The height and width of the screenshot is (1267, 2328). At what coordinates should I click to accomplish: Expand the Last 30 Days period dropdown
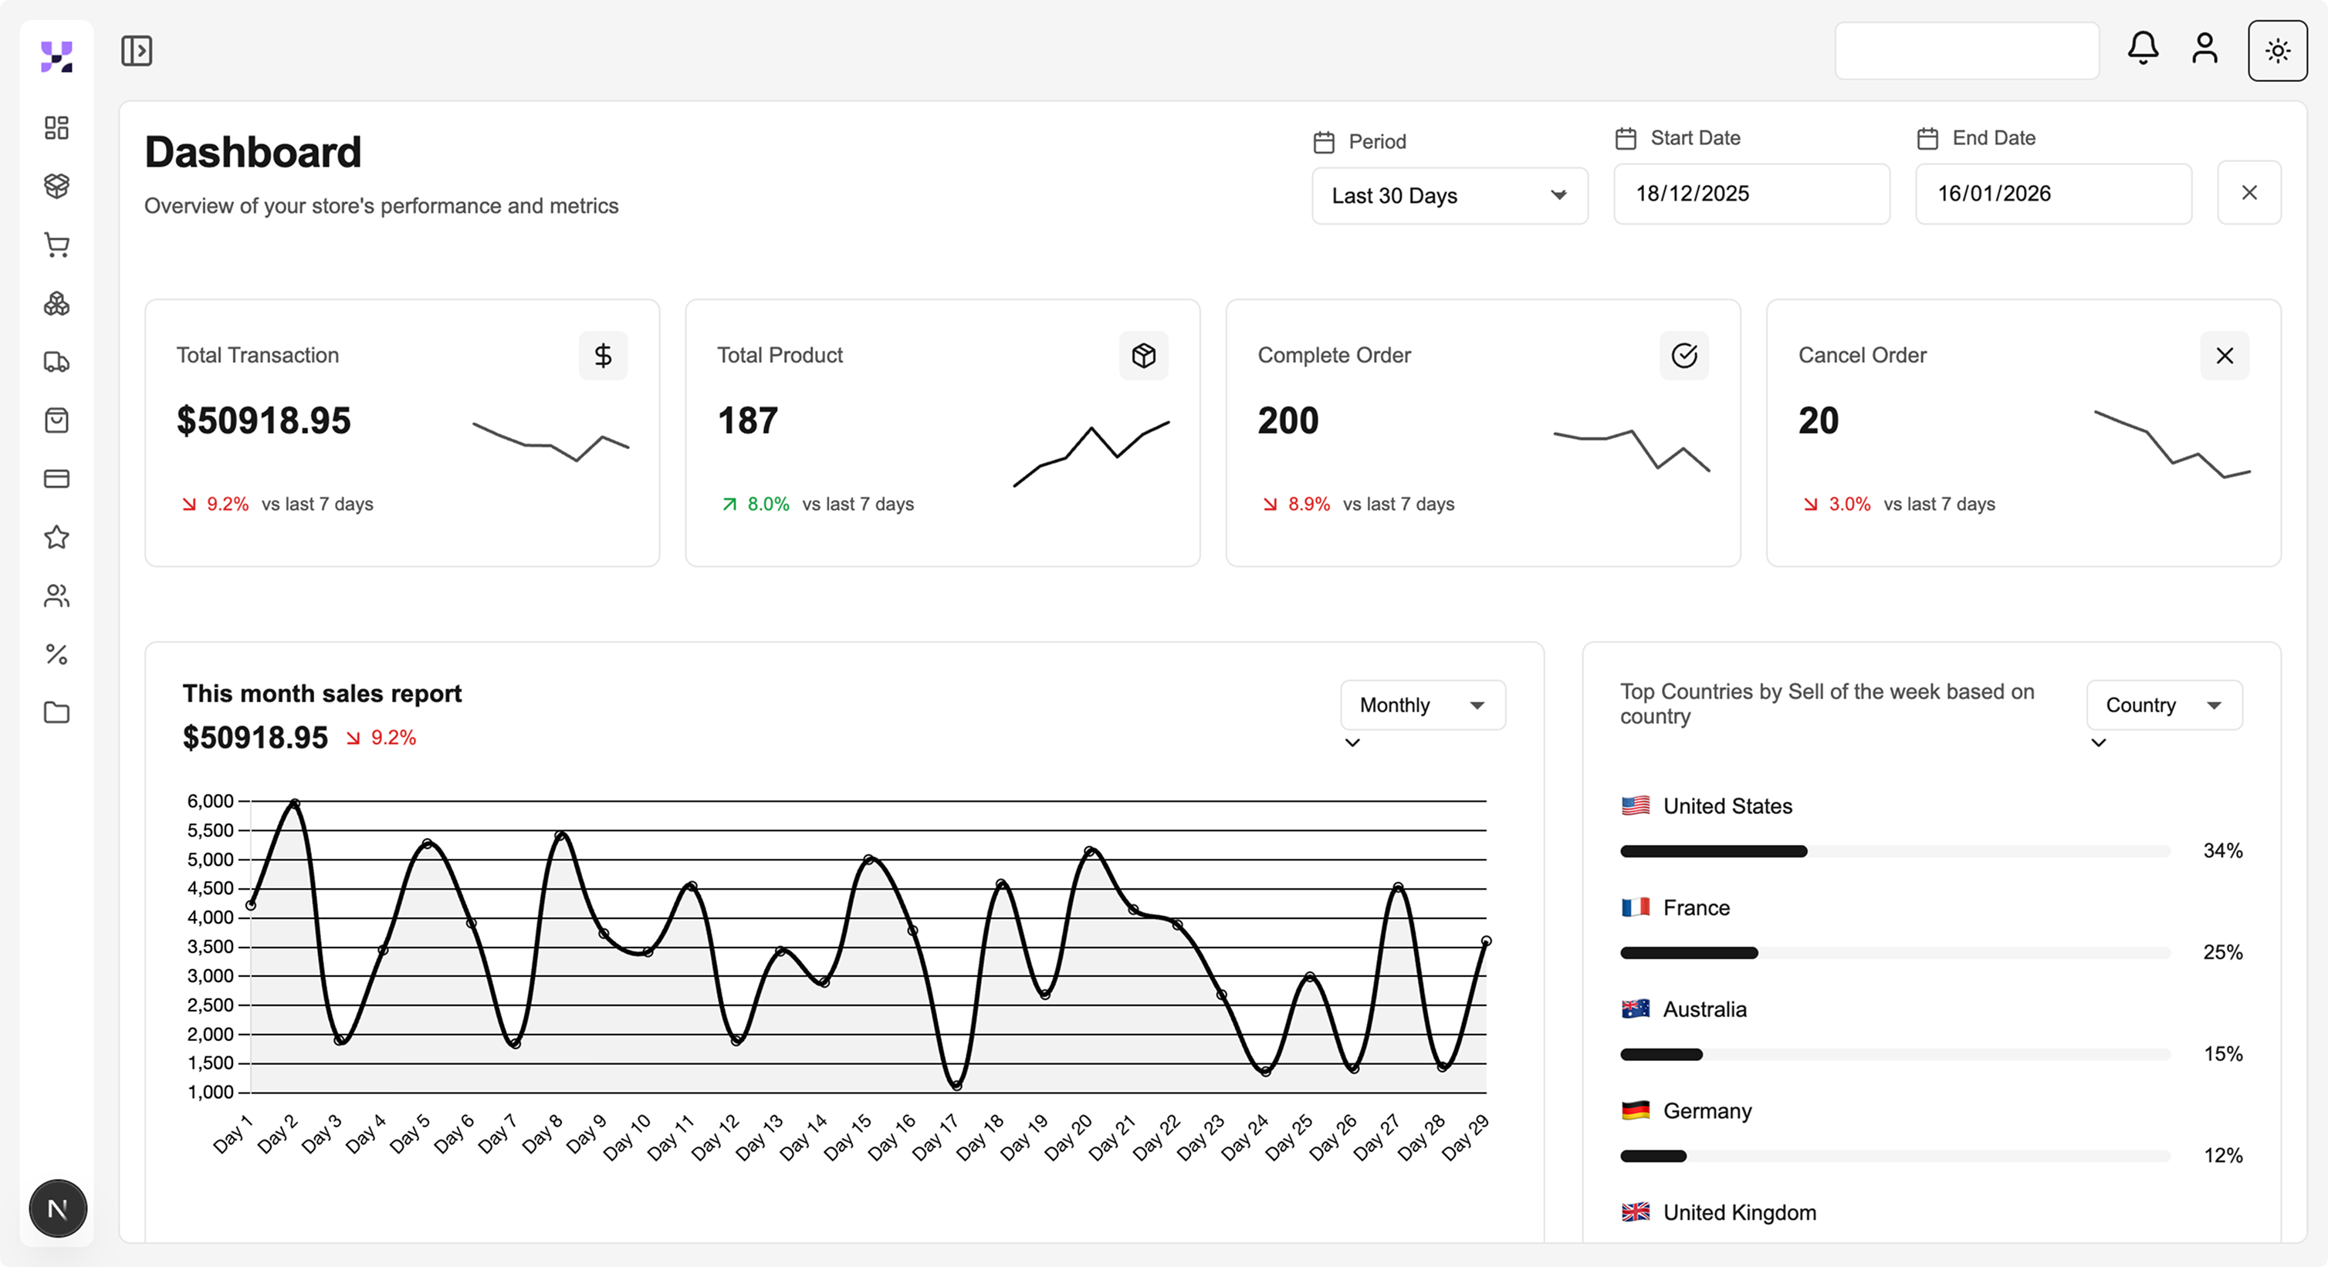[1449, 195]
